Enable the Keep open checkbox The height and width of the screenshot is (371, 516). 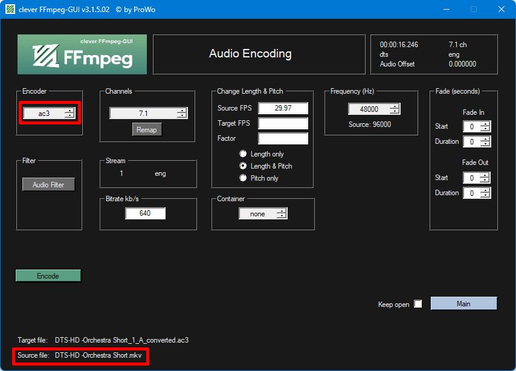tap(418, 304)
